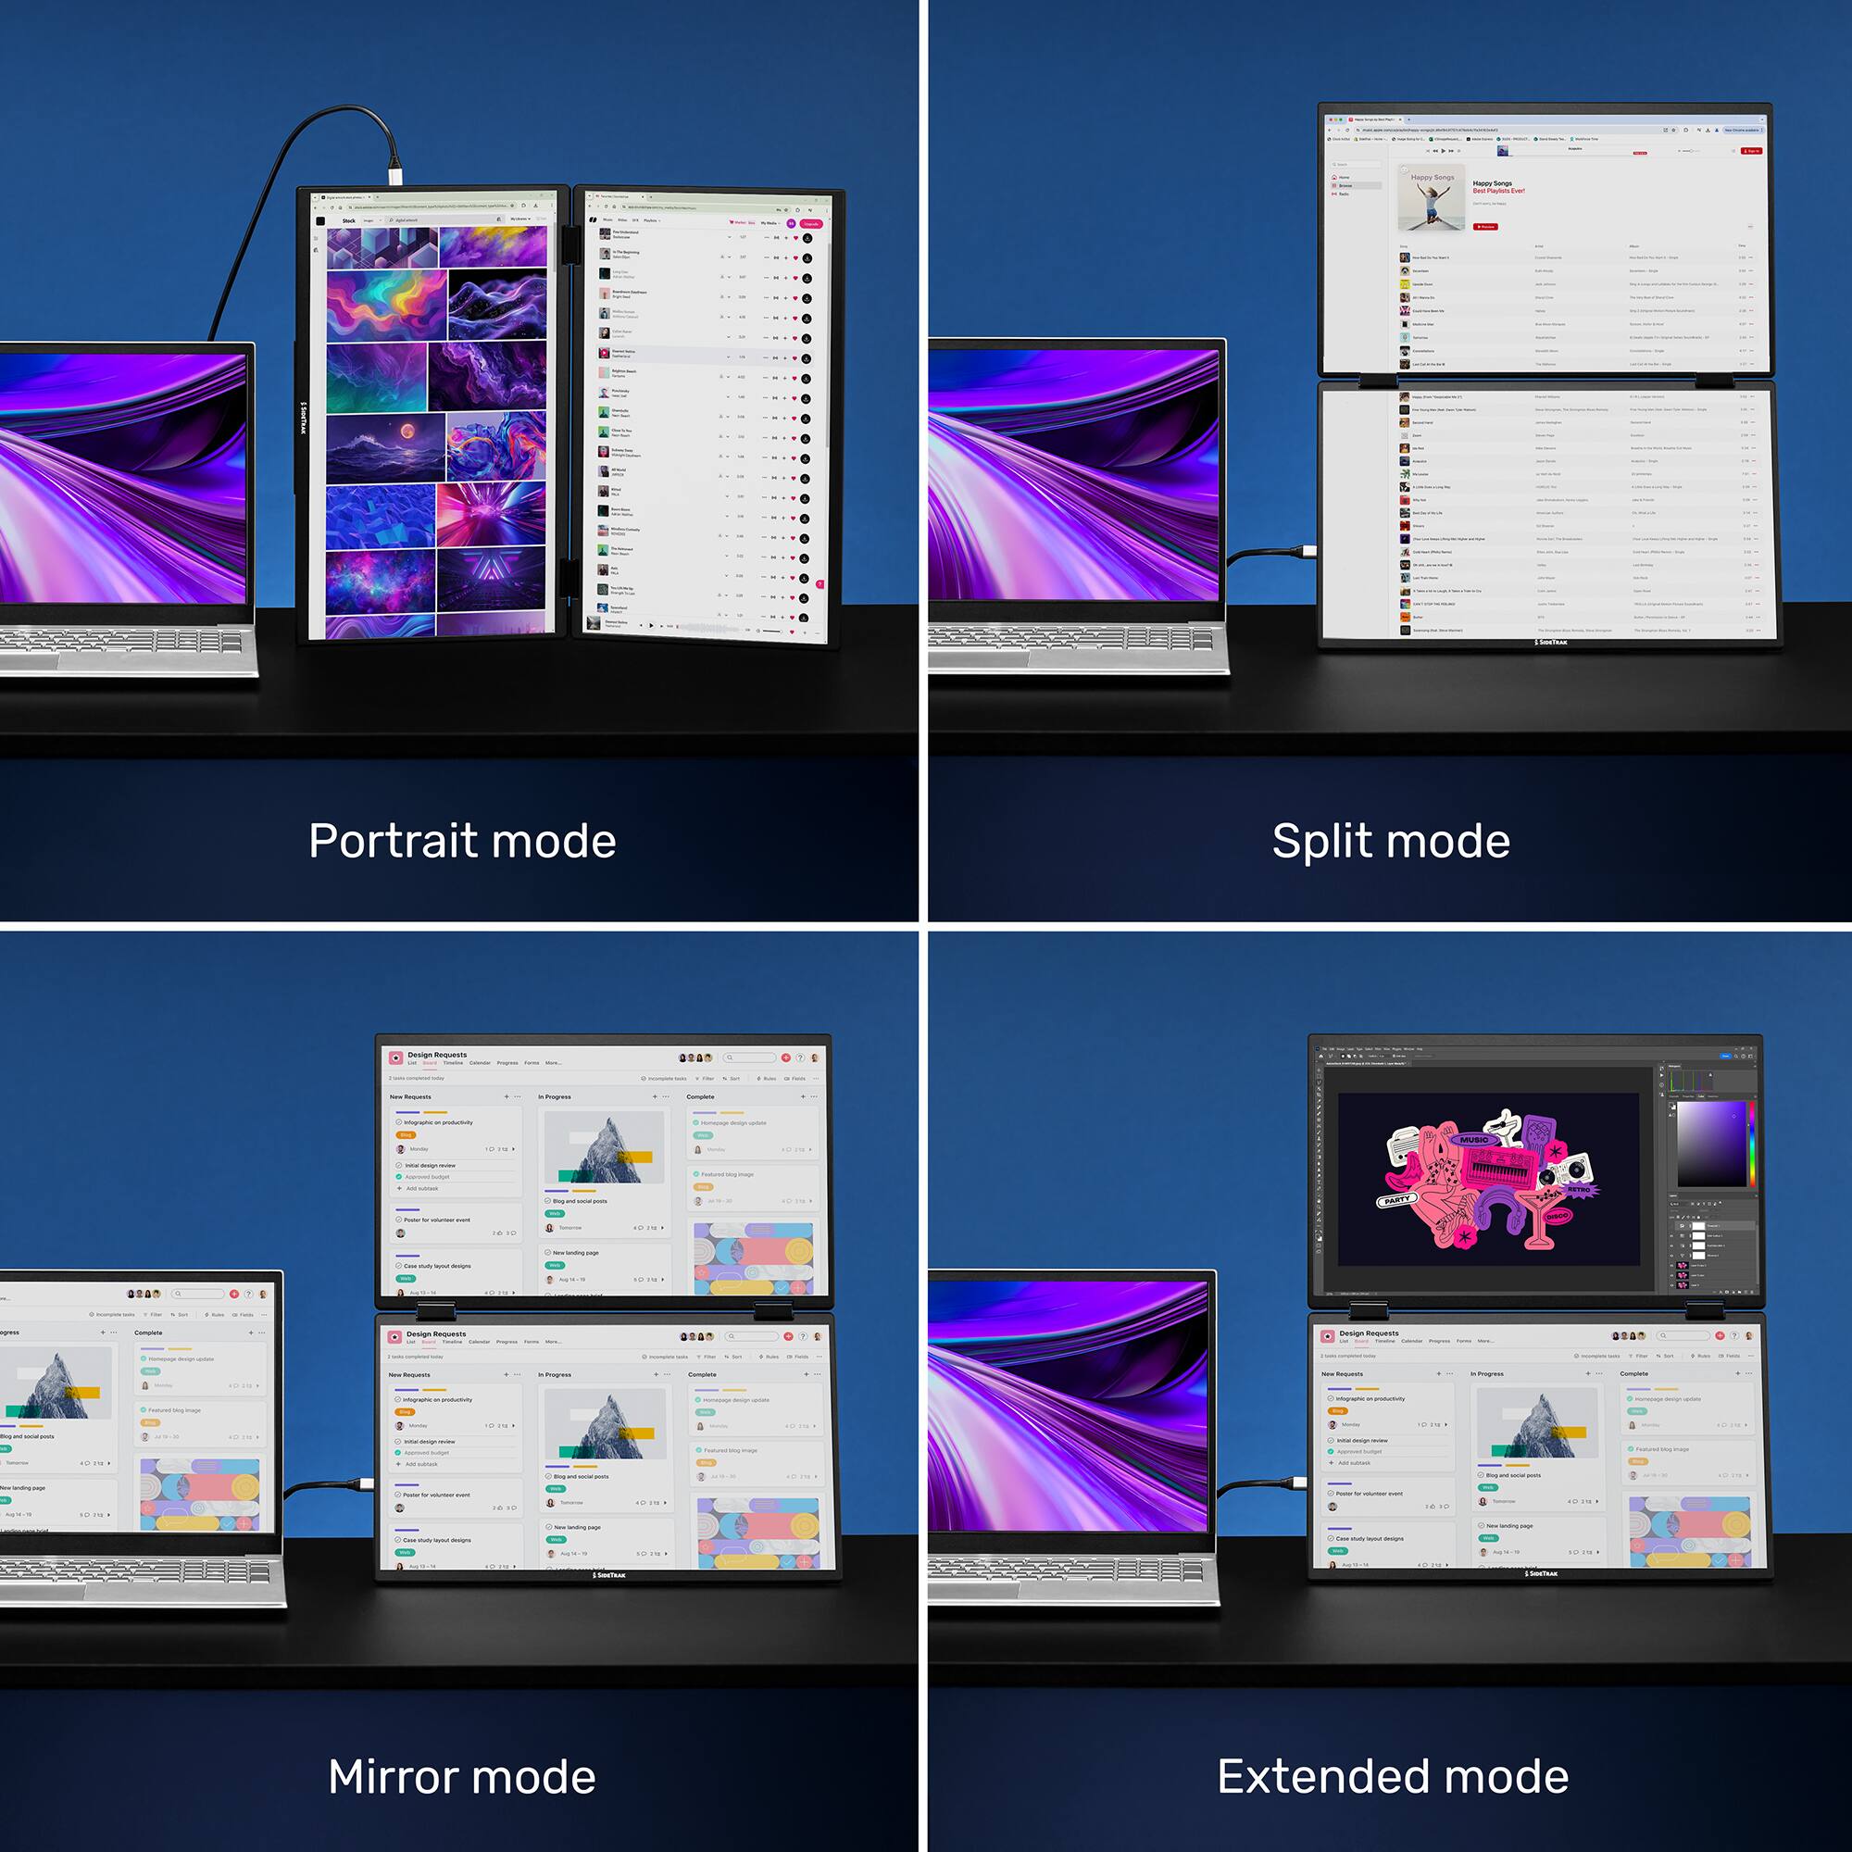
Task: Open Photoshop's Filter menu
Action: [x=1379, y=1049]
